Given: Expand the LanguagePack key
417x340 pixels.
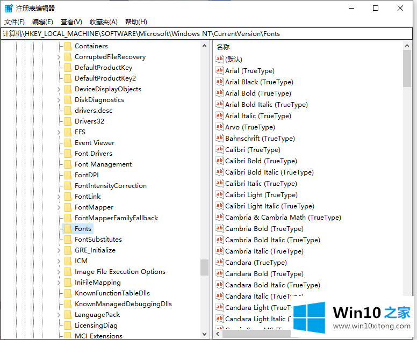Looking at the screenshot, I should 59,315.
